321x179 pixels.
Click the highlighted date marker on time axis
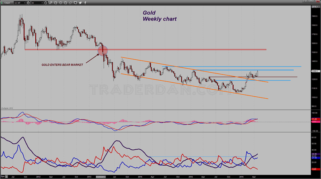point(101,177)
